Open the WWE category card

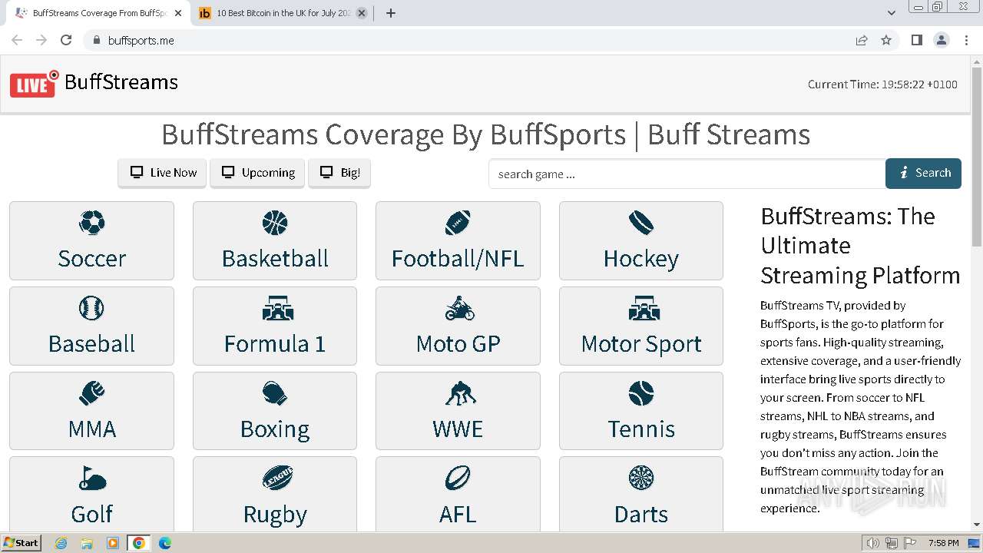tap(458, 411)
